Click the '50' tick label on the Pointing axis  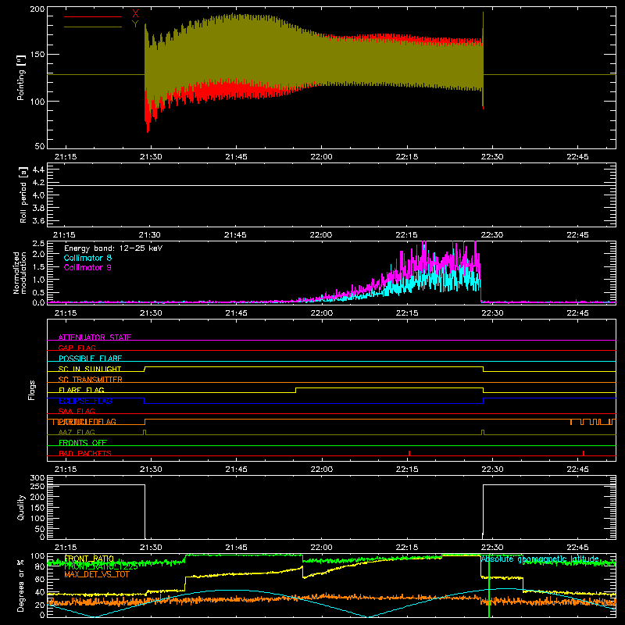tap(40, 146)
